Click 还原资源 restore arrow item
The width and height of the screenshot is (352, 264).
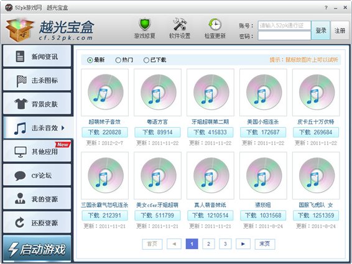pos(37,223)
